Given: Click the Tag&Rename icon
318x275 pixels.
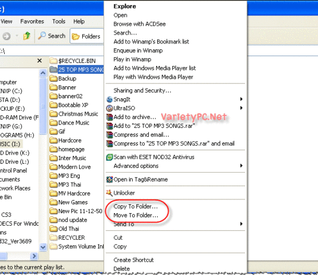Looking at the screenshot, I should (x=110, y=179).
